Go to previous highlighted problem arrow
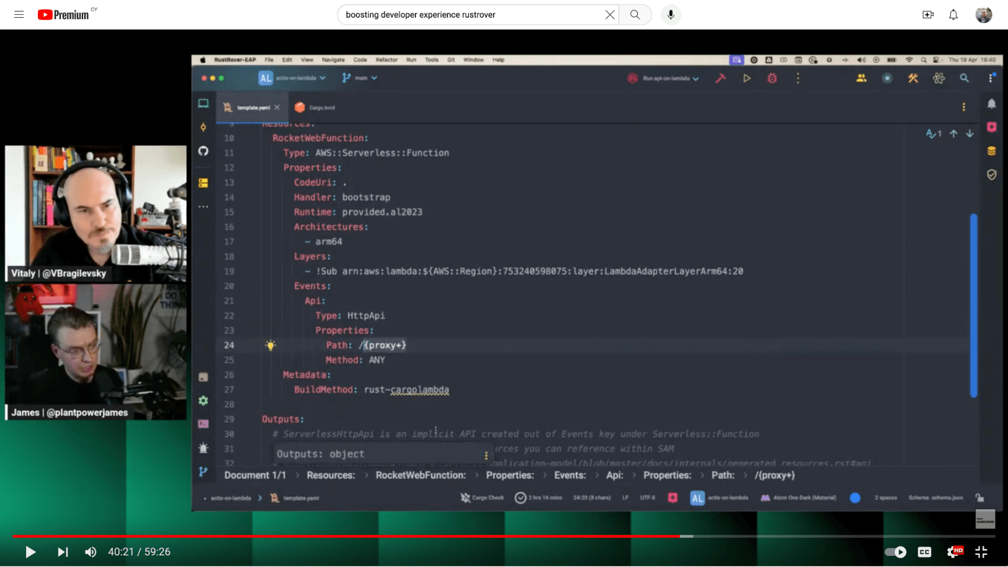1008x567 pixels. (954, 134)
